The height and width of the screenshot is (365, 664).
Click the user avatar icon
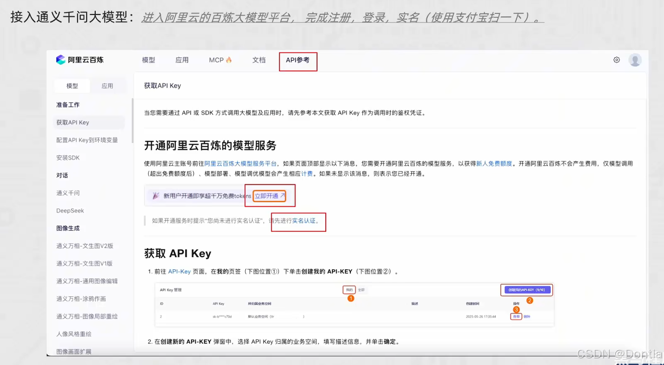[x=635, y=60]
